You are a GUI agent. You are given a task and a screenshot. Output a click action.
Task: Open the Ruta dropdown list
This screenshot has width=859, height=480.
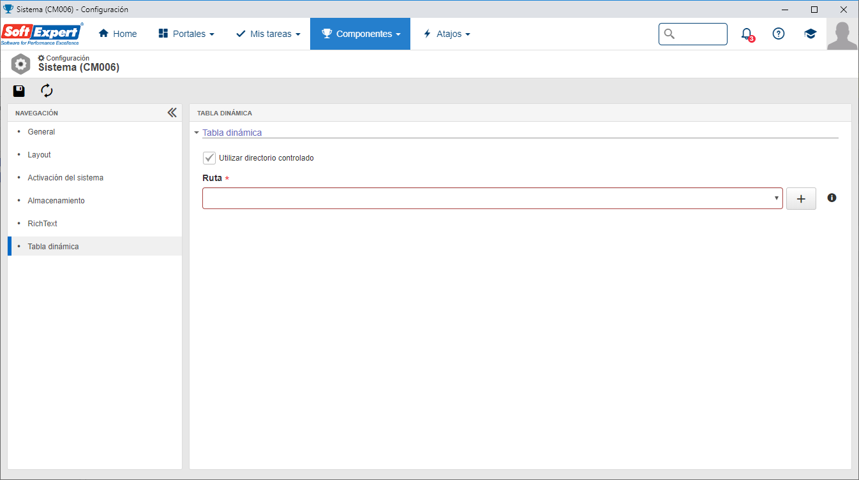pos(493,198)
